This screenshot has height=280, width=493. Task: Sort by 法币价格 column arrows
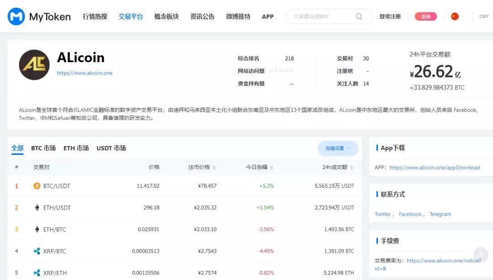click(x=214, y=167)
